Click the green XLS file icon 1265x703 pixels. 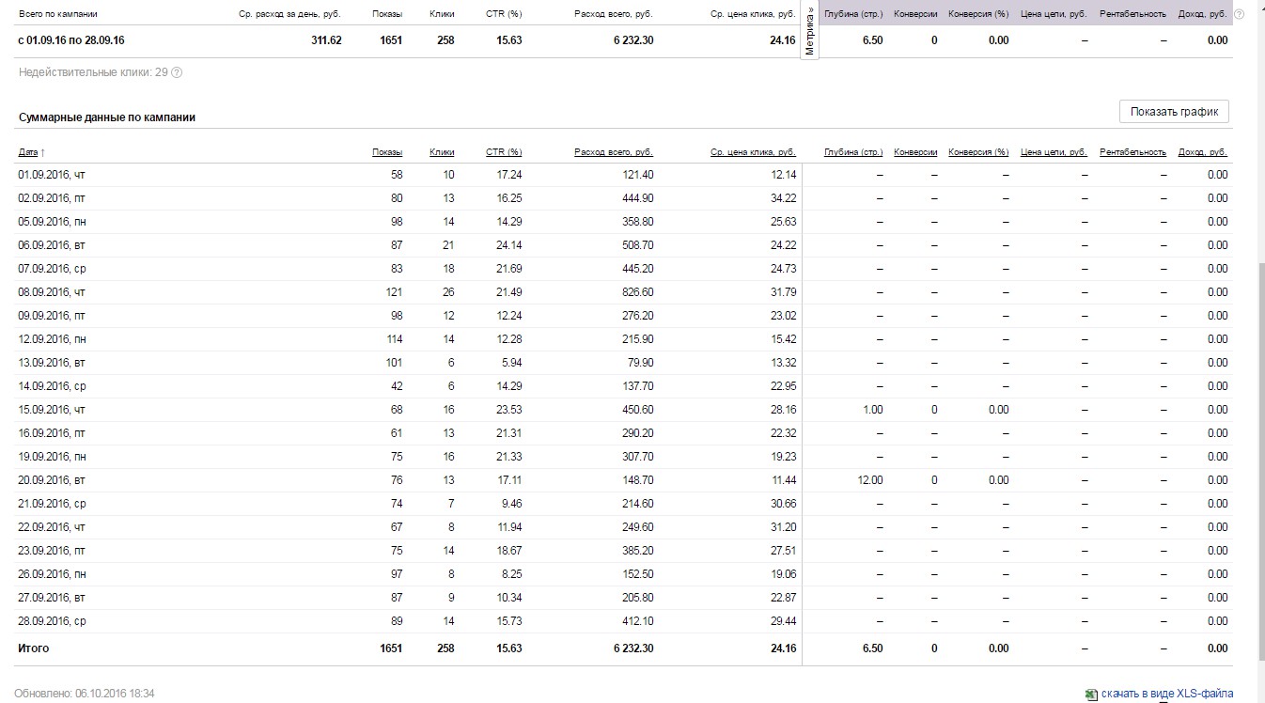pos(1091,695)
